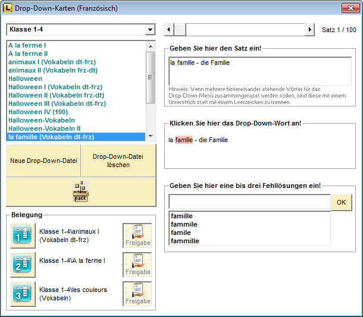Screen dimensions: 363x317
Task: Click the pack box icon button
Action: point(80,191)
